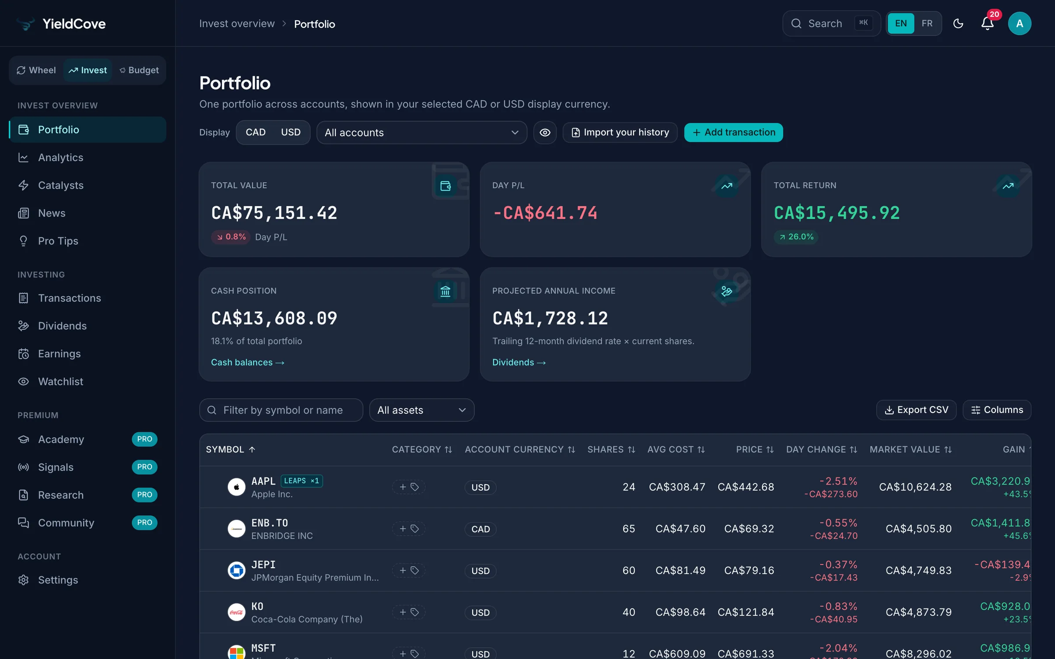
Task: Open Academy PRO section
Action: tap(87, 439)
